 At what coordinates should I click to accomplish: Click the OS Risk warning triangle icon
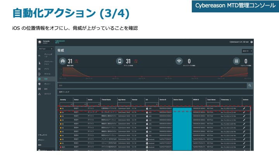(x=40, y=94)
